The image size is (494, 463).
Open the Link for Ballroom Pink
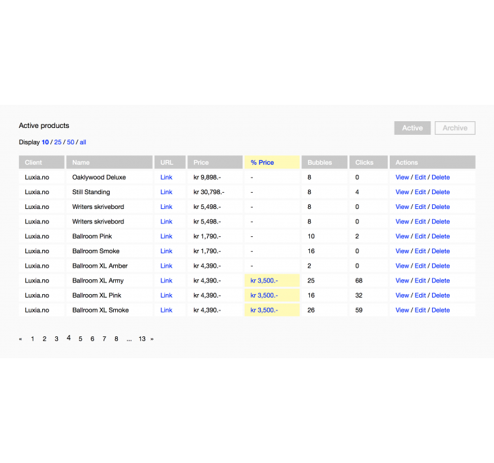tap(166, 236)
